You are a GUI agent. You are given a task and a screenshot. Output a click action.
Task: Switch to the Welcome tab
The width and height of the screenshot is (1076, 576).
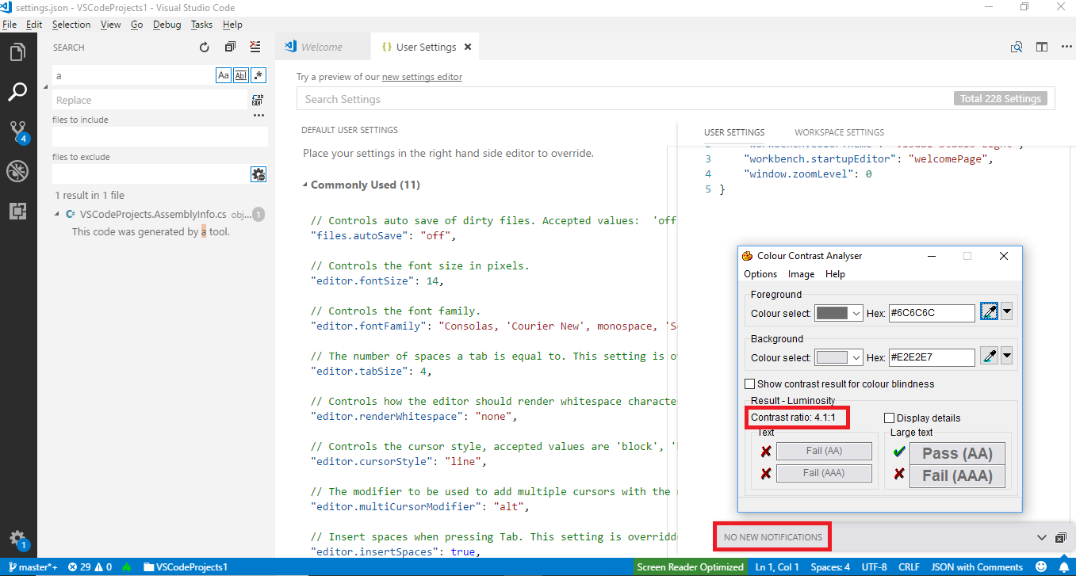coord(322,47)
